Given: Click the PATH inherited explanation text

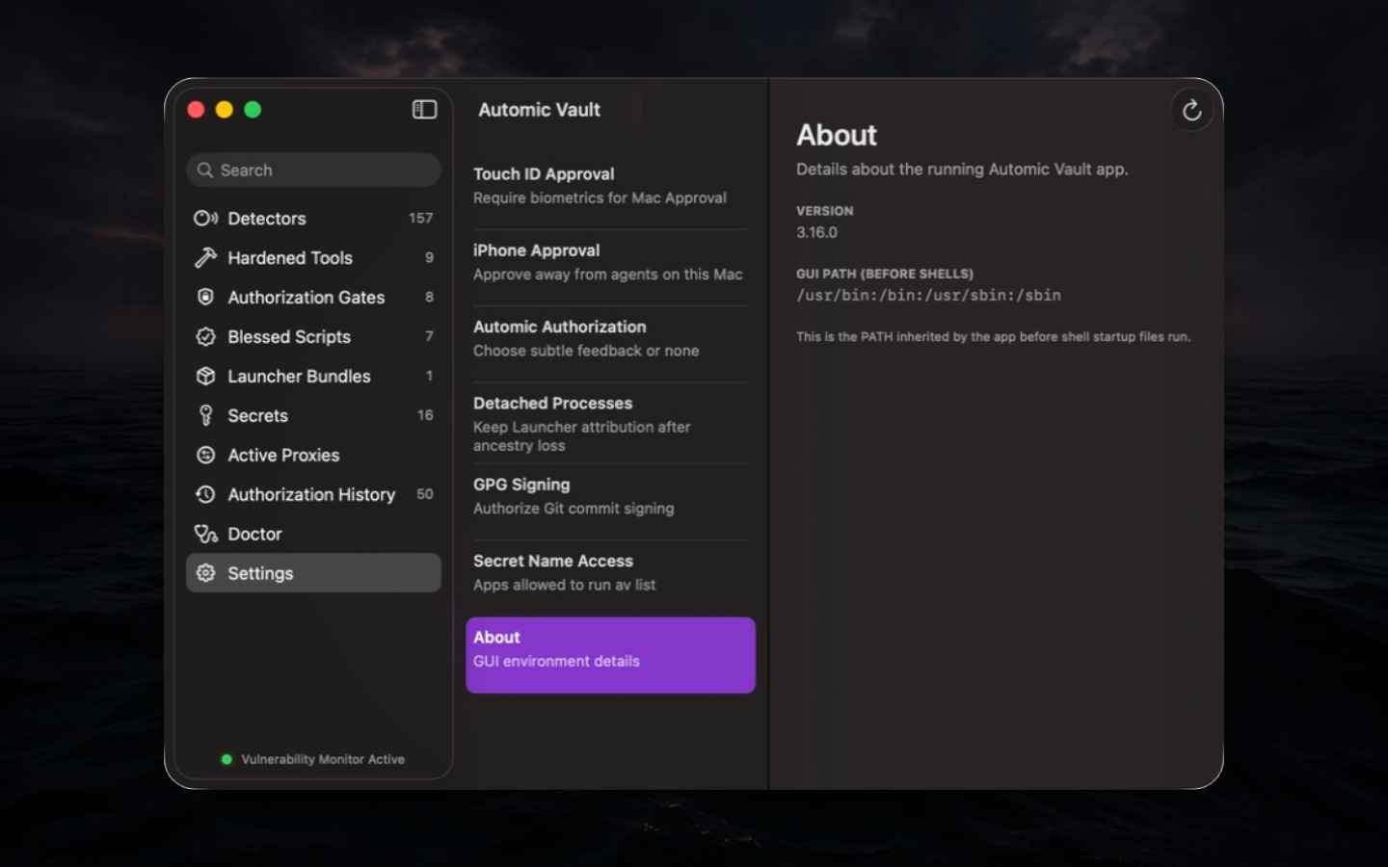Looking at the screenshot, I should [x=993, y=337].
